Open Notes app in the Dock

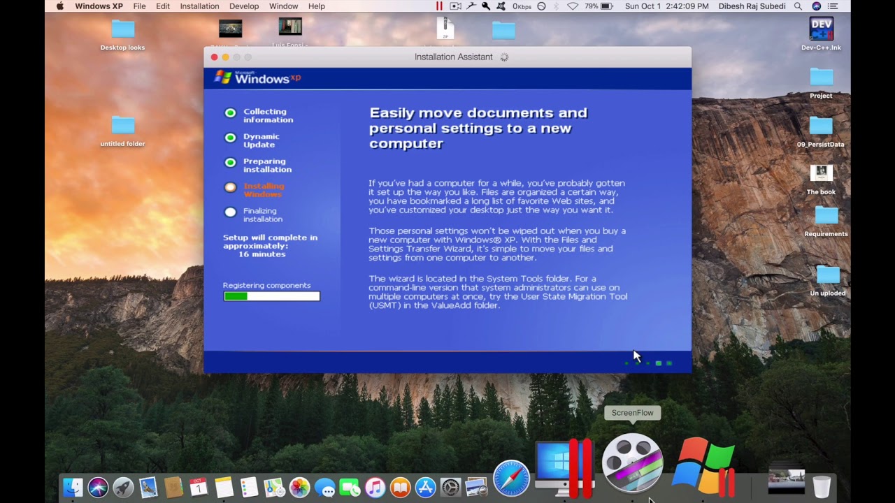pyautogui.click(x=224, y=487)
